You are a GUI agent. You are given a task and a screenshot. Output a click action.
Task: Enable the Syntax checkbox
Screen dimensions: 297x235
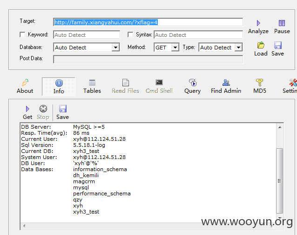pyautogui.click(x=130, y=35)
